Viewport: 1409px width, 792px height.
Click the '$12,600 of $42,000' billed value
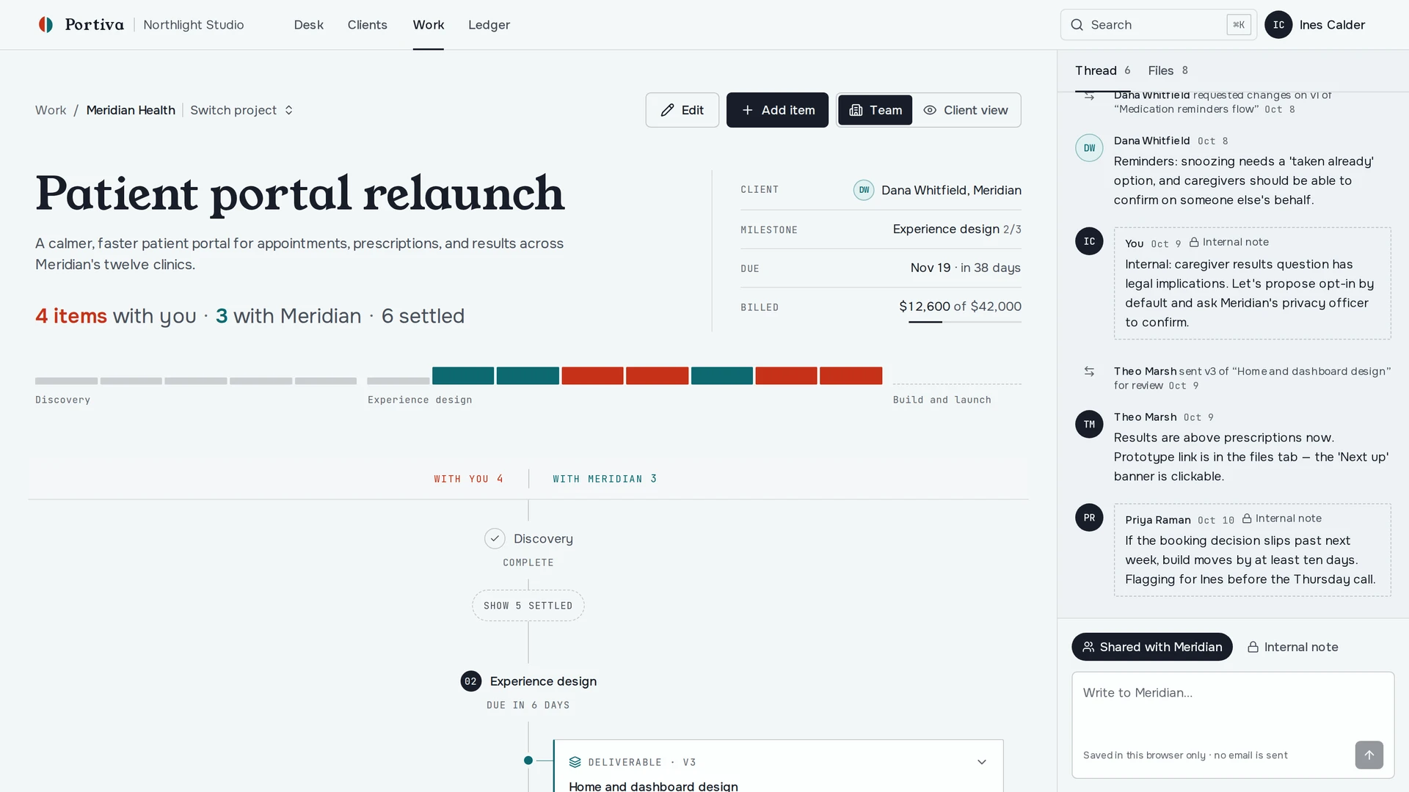coord(960,307)
